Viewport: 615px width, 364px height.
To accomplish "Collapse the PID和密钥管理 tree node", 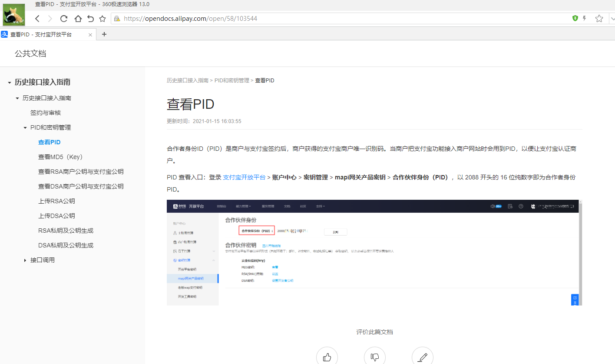I will tap(25, 128).
